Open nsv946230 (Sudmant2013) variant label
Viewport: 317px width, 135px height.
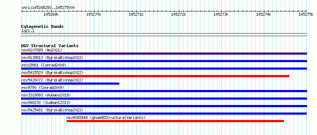pos(46,102)
